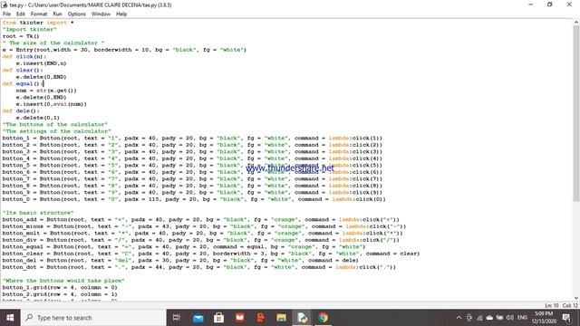Click the 'def dele():' line
This screenshot has width=580, height=326.
click(x=21, y=110)
